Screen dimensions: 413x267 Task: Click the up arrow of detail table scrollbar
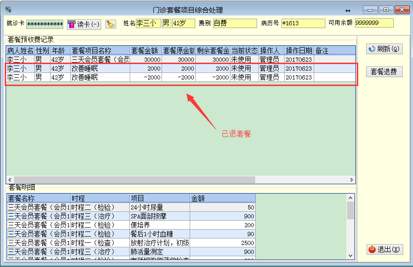point(350,198)
